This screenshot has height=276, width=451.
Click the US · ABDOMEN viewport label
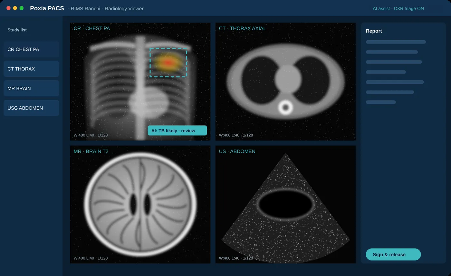(x=237, y=151)
